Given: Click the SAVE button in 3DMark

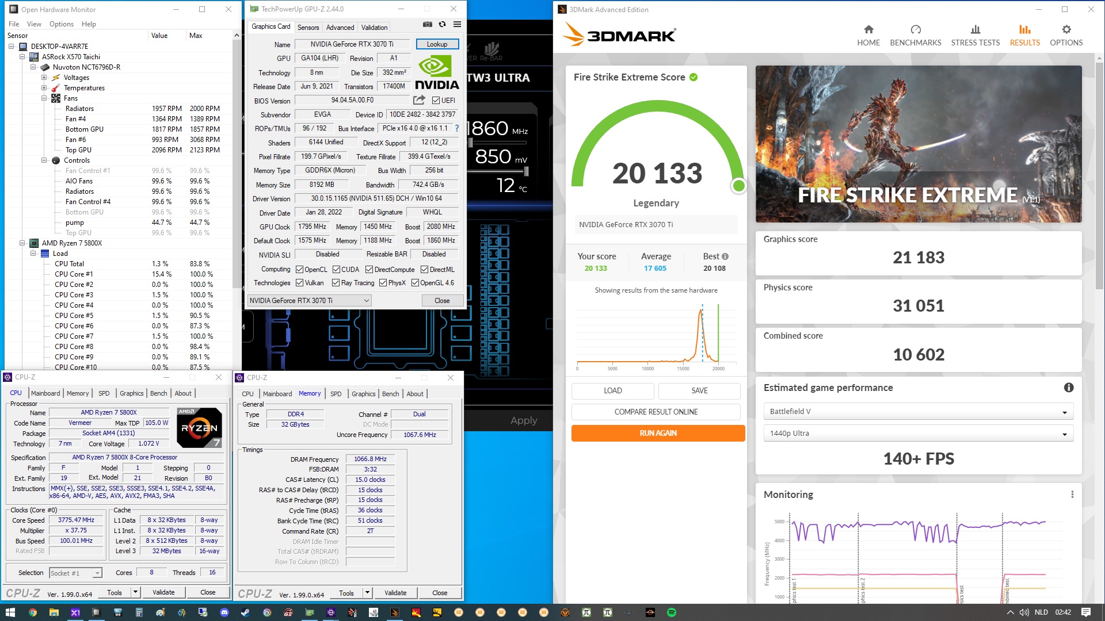Looking at the screenshot, I should point(699,391).
